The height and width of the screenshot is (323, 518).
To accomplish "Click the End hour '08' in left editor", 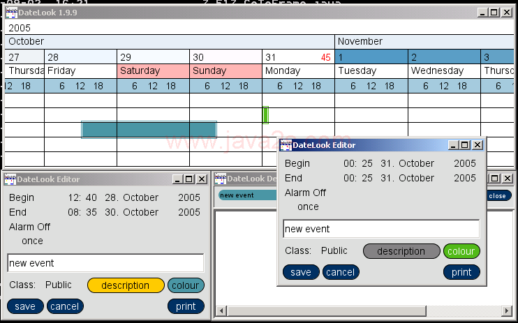I will tap(74, 212).
